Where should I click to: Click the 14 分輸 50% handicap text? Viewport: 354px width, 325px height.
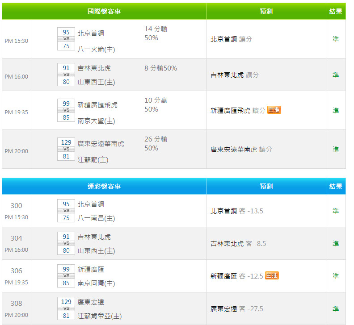[156, 33]
